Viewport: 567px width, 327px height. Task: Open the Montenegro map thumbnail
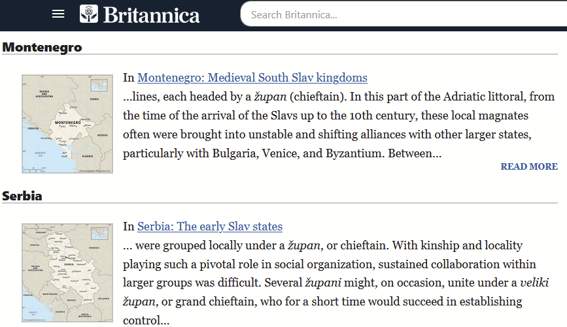[67, 124]
